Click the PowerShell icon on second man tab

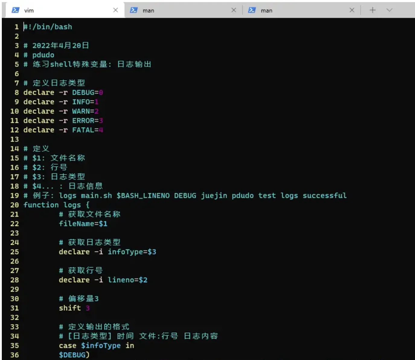coord(252,10)
